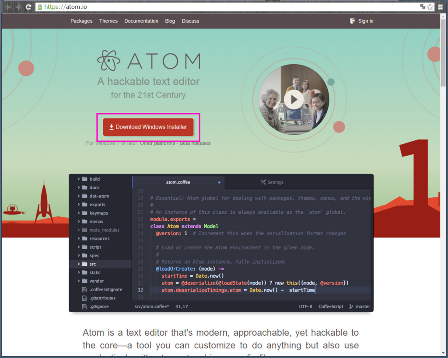Click the docs folder icon
Screen dimensions: 448x358
pyautogui.click(x=84, y=188)
